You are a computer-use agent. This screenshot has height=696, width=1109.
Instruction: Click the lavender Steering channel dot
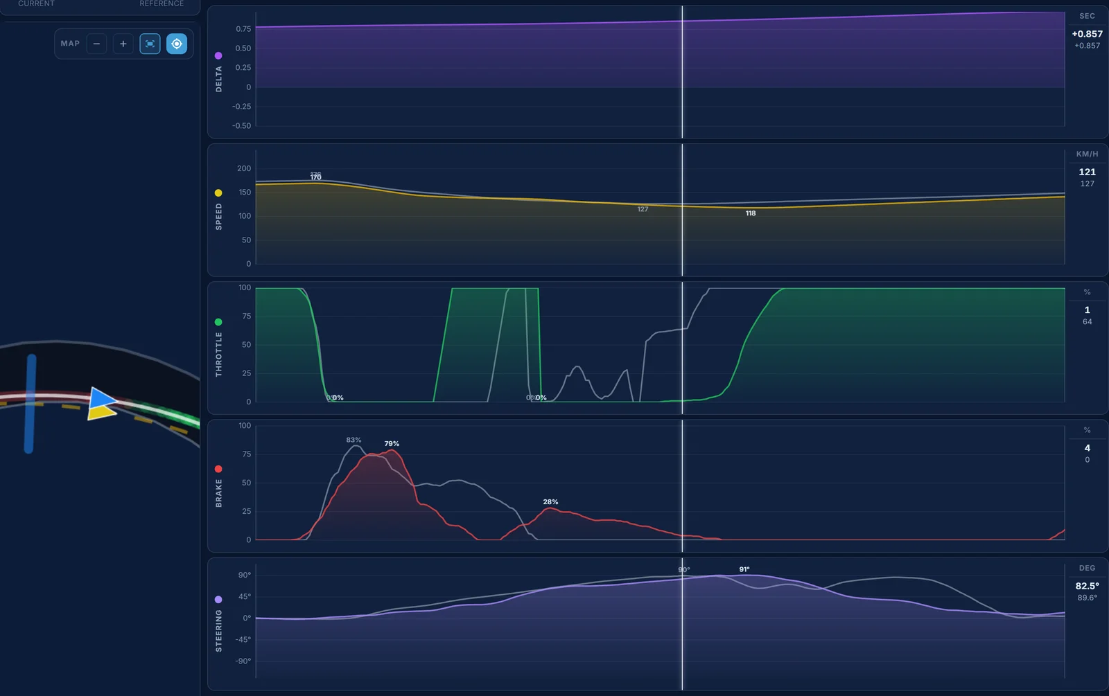click(x=218, y=599)
